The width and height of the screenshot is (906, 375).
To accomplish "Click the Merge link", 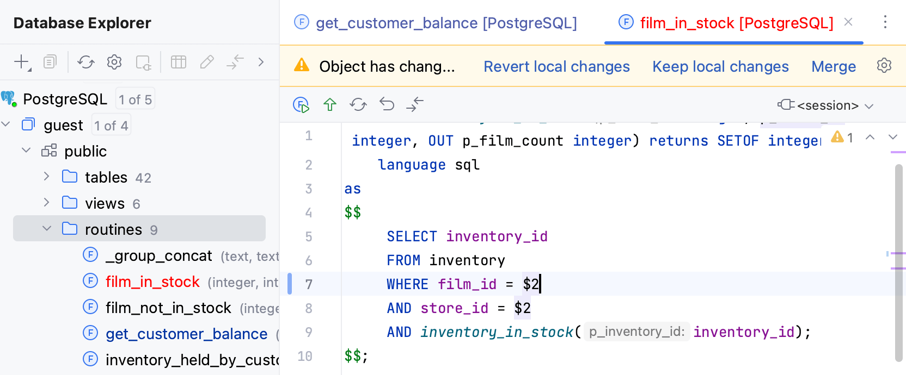I will coord(834,66).
